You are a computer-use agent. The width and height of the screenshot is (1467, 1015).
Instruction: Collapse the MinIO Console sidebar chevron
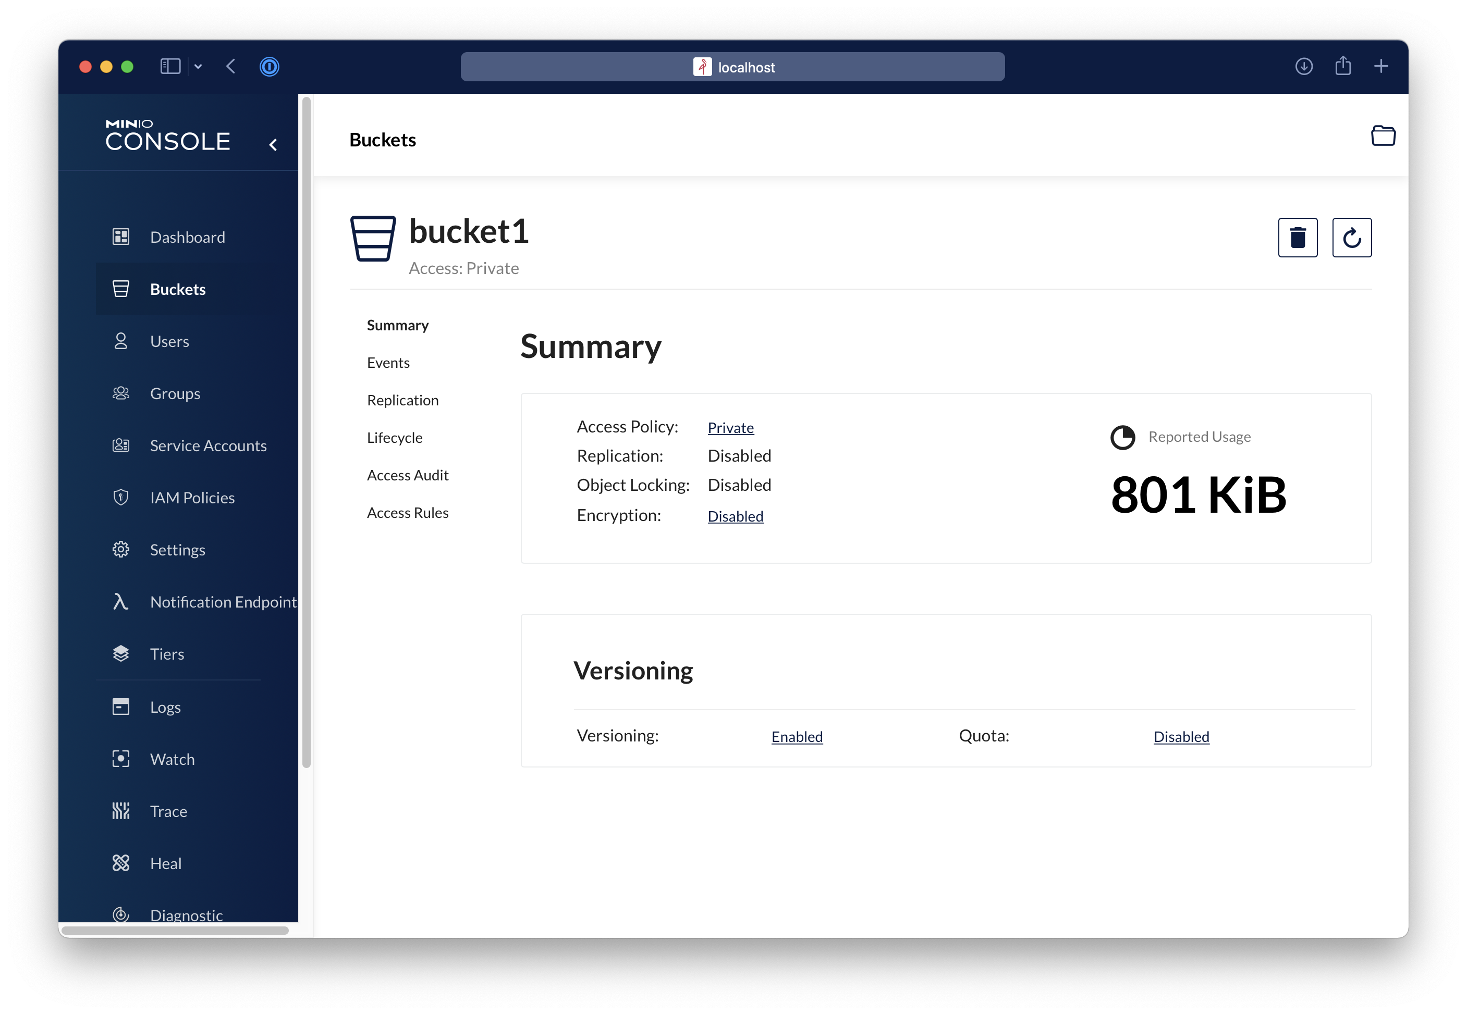274,145
